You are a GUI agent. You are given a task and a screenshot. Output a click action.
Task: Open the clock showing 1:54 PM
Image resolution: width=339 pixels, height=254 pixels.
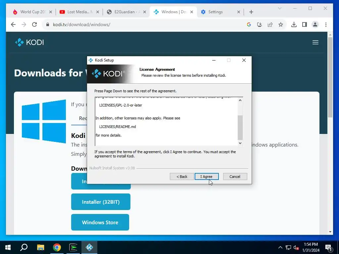(x=311, y=247)
